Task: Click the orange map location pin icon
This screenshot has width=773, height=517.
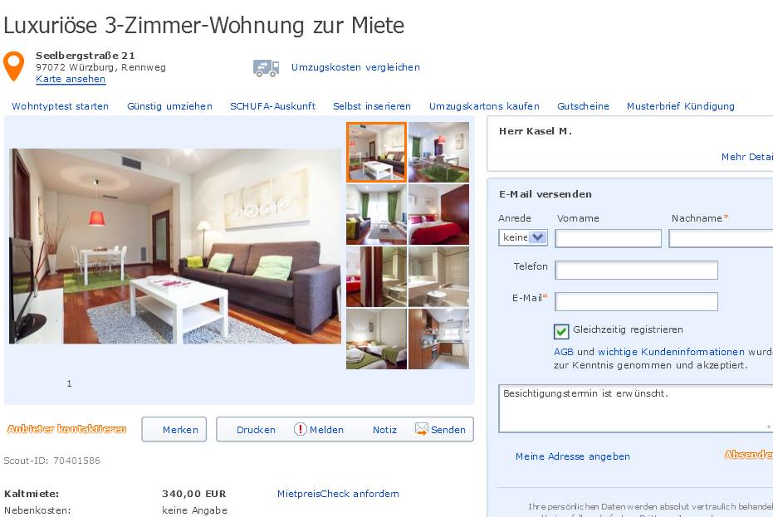Action: [14, 66]
